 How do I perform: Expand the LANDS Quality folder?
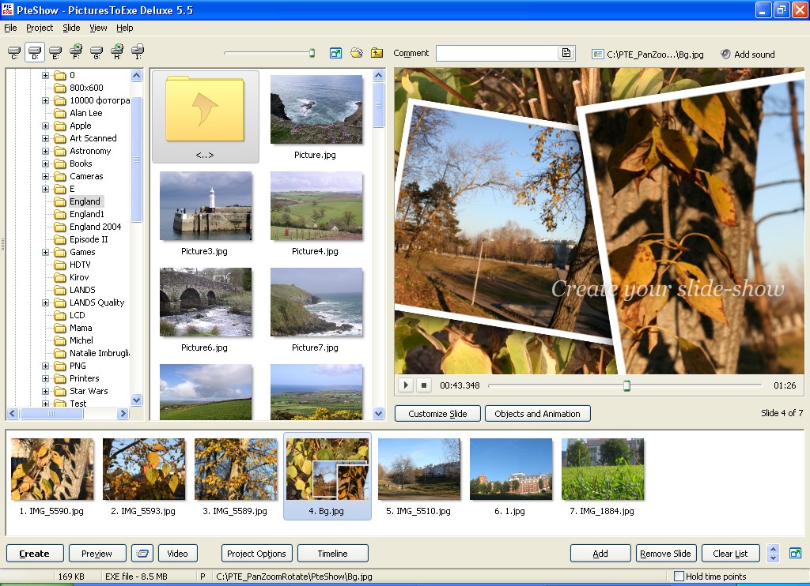45,302
